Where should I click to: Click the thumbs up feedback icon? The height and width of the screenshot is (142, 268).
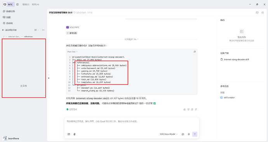[x=184, y=109]
